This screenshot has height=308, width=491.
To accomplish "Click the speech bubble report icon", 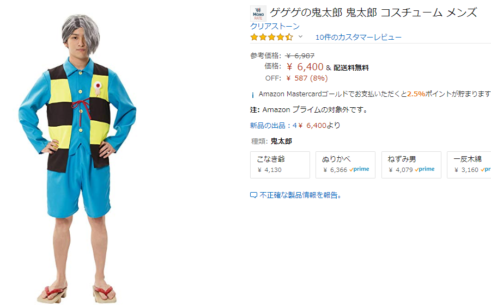I will (253, 195).
